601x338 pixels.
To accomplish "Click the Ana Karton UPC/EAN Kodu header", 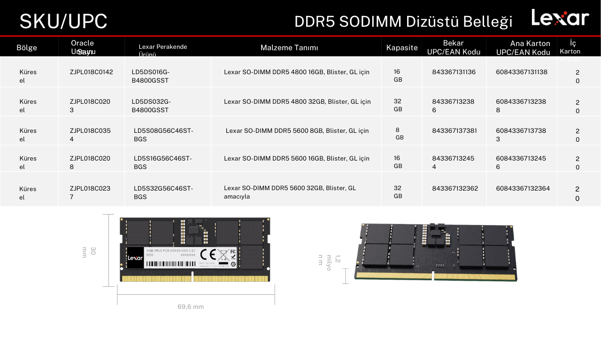I will (523, 47).
